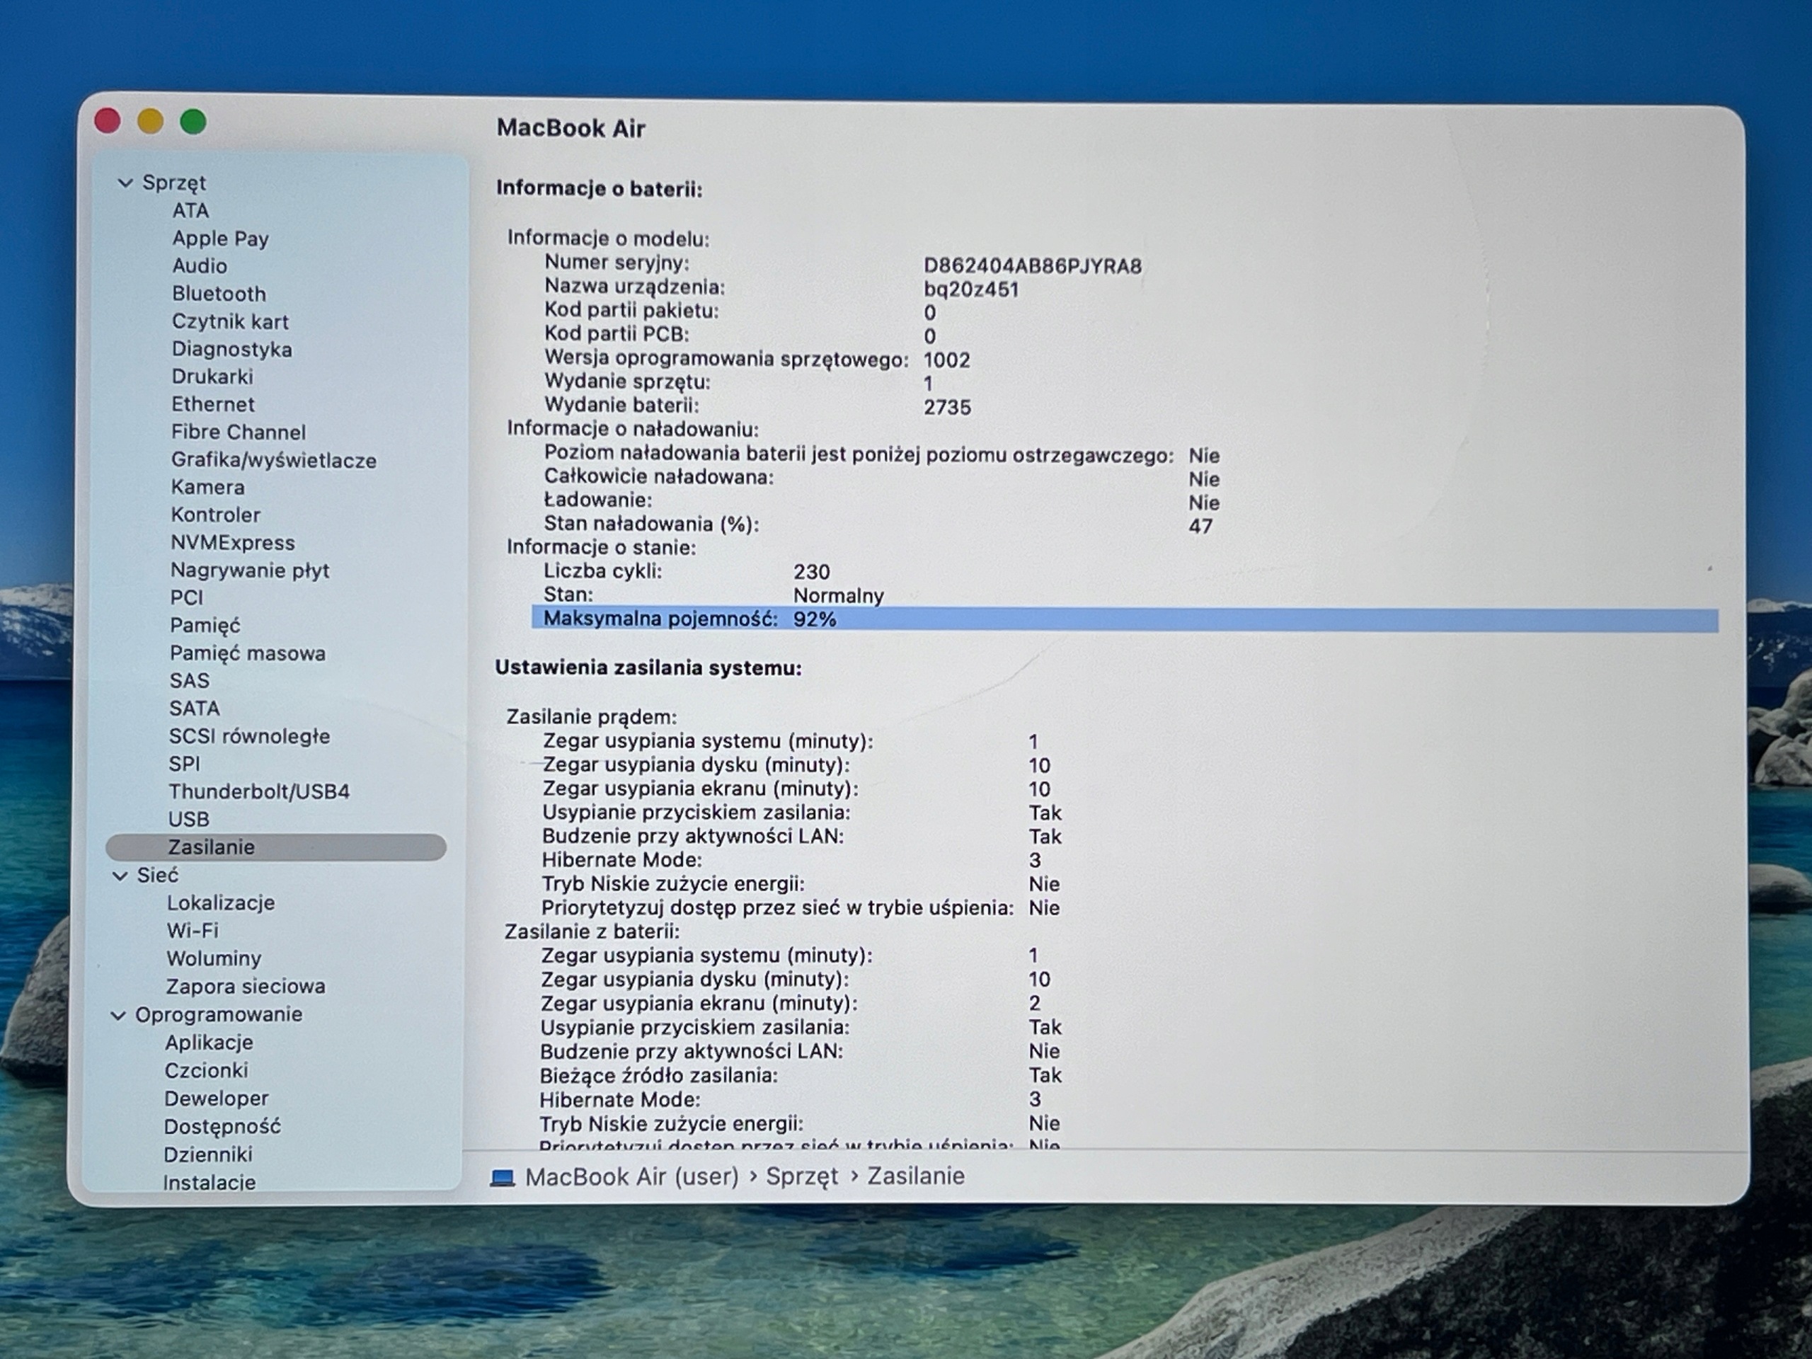Open the Diagnostyka entry
This screenshot has height=1359, width=1812.
click(232, 349)
